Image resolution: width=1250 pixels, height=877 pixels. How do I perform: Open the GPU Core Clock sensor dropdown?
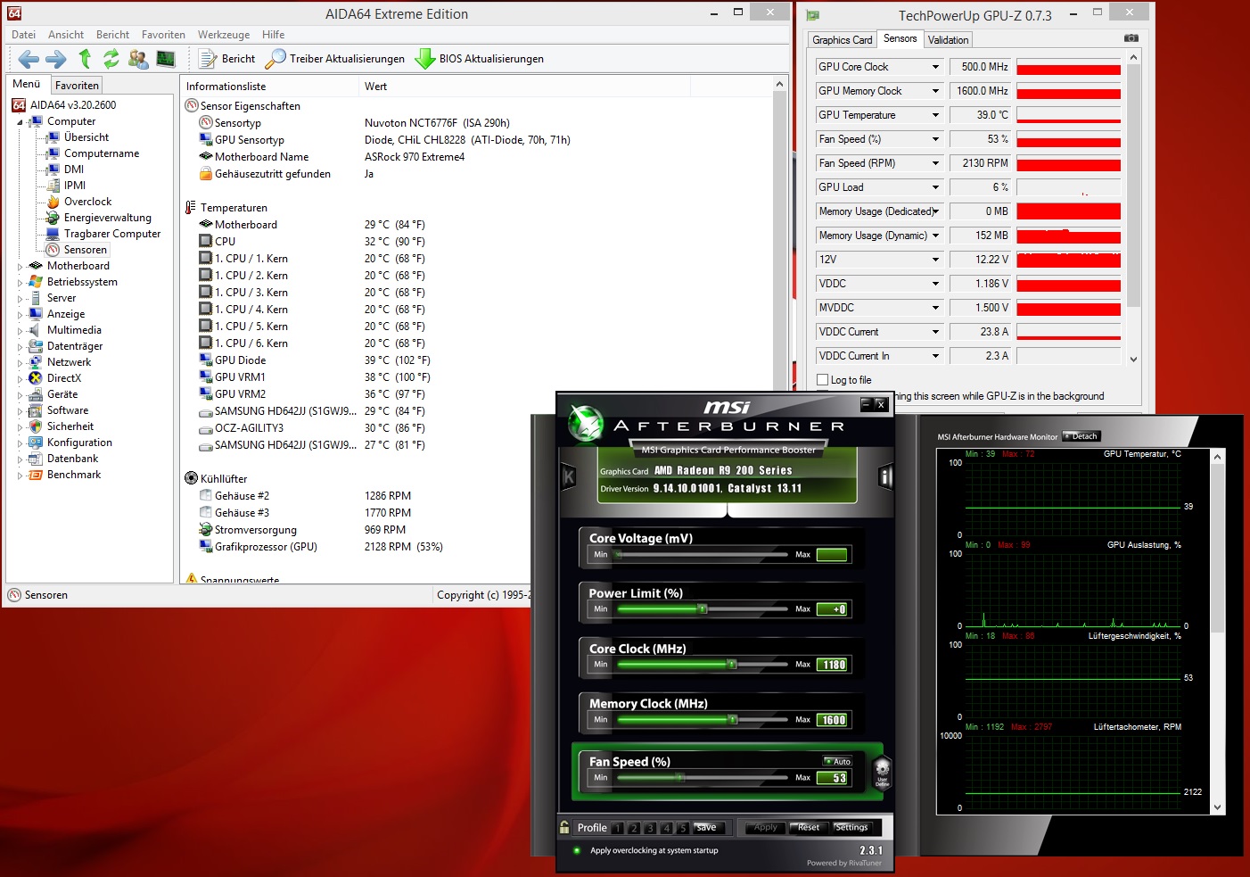coord(935,67)
